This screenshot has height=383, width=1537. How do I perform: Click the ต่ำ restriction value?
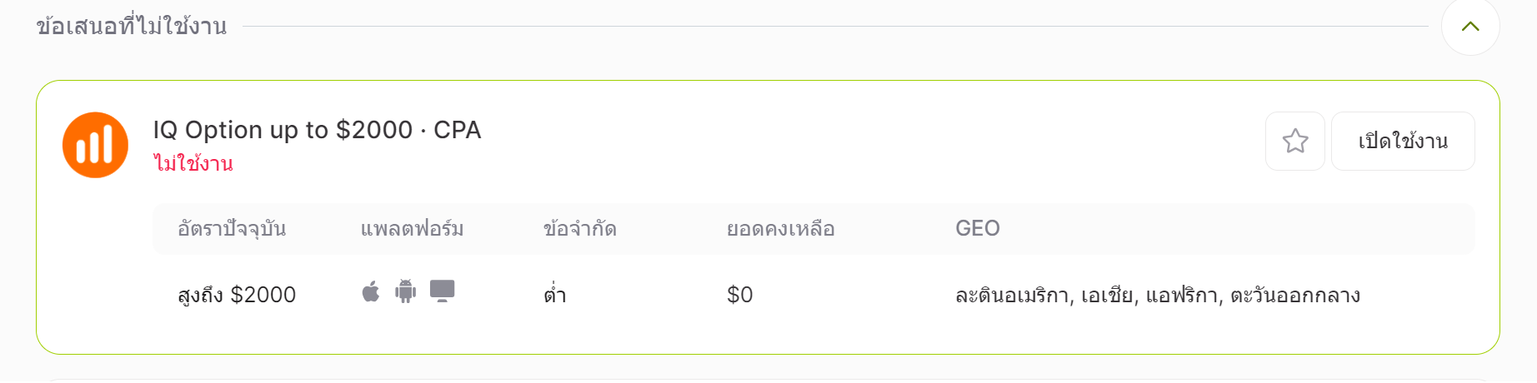click(x=554, y=294)
